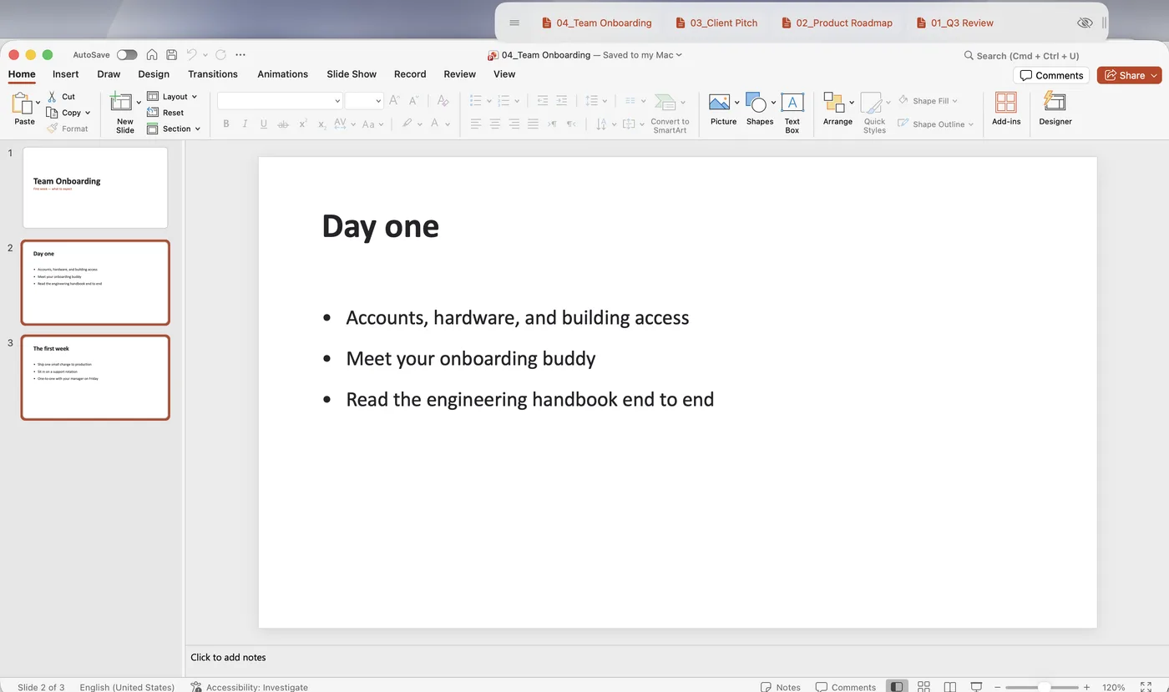Switch to the Animations tab
Viewport: 1169px width, 692px height.
(283, 74)
